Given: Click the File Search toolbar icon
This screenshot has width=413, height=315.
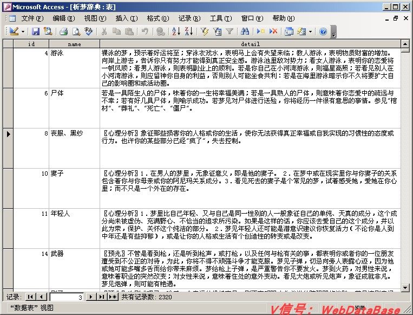Looking at the screenshot, I should click(x=48, y=31).
